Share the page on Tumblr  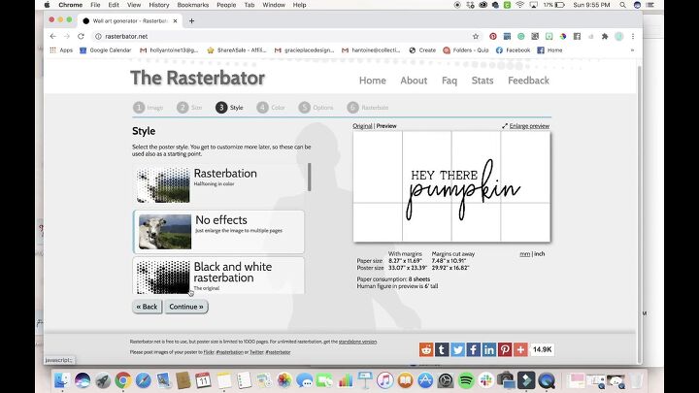click(442, 349)
